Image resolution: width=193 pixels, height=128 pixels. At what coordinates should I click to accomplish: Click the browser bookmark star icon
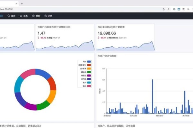tap(169, 9)
